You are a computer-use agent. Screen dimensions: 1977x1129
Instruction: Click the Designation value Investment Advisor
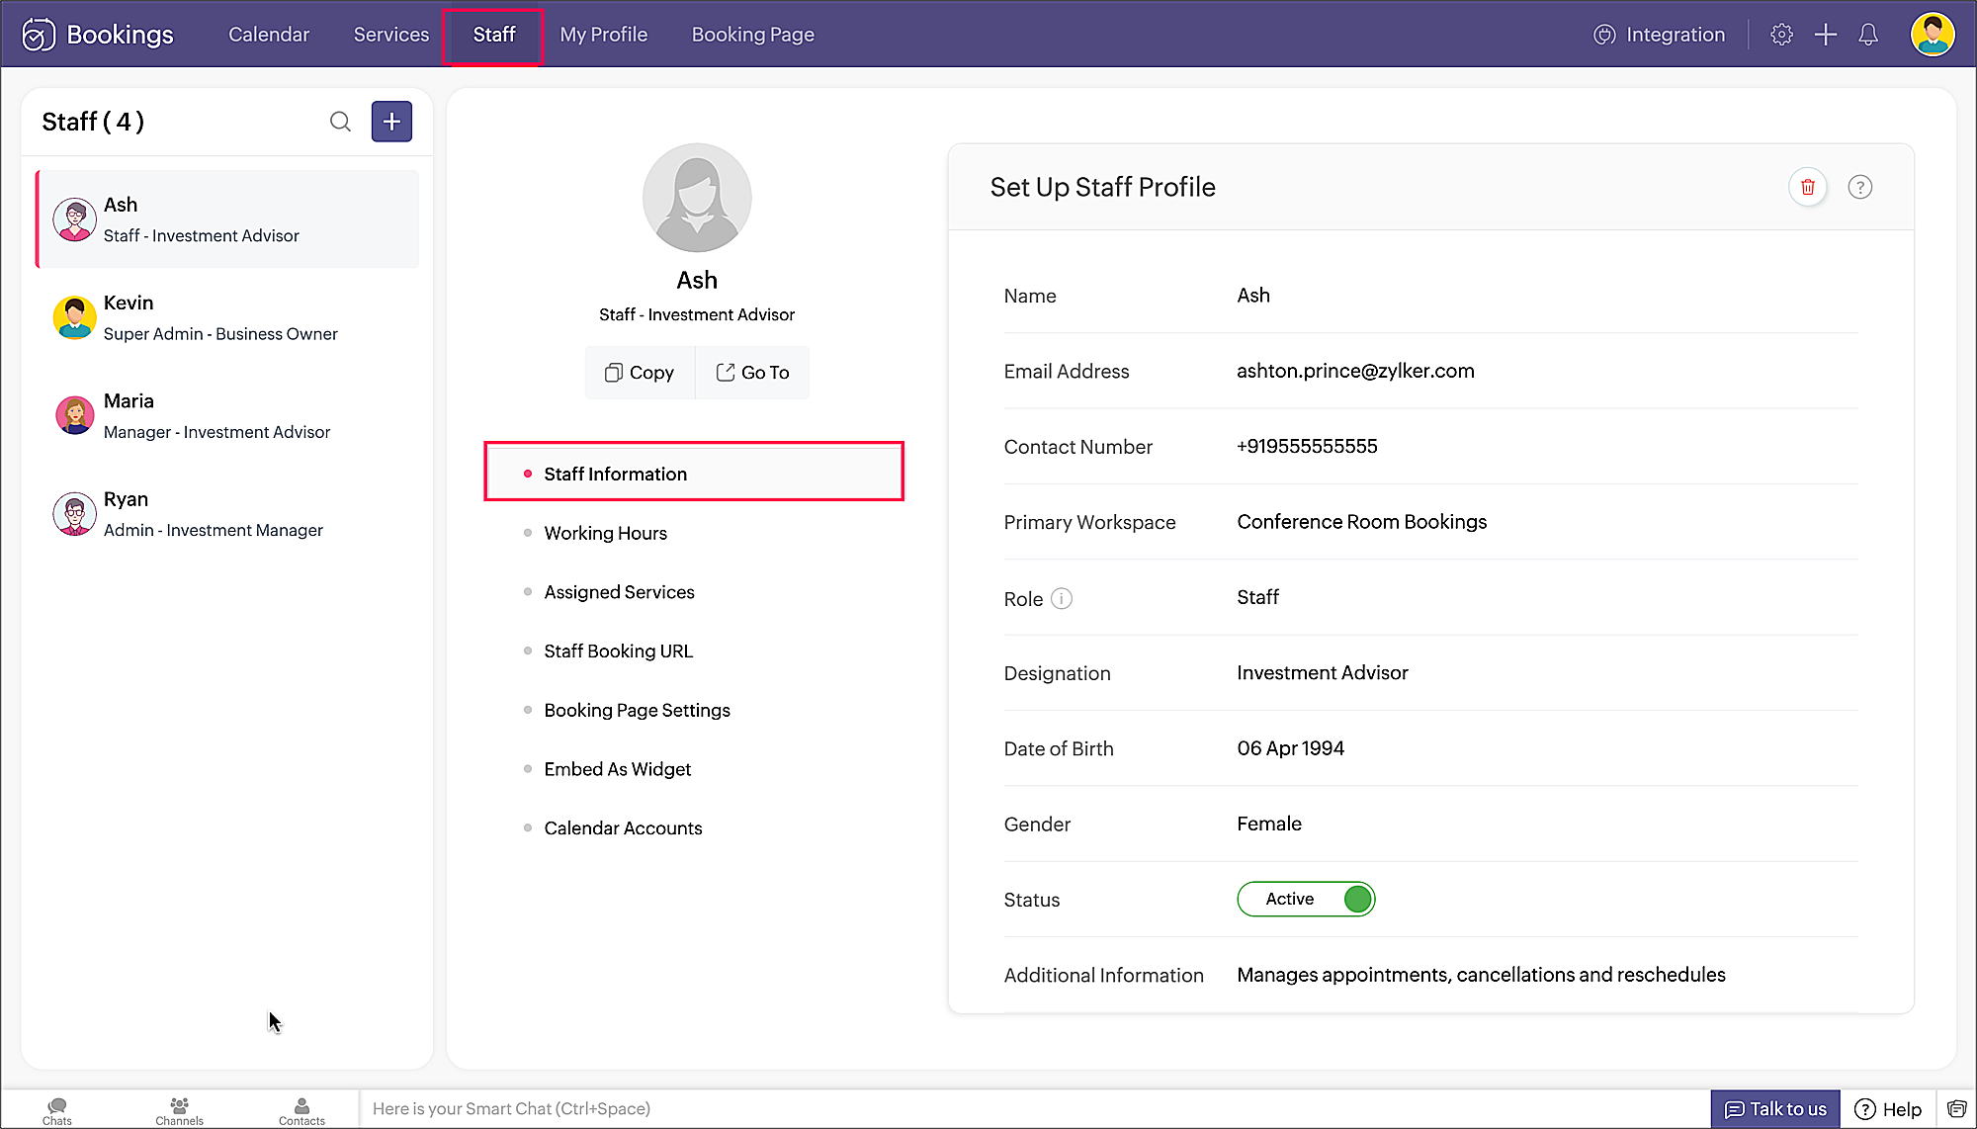point(1322,673)
